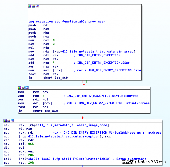Image resolution: width=170 pixels, height=167 pixels.
Task: Click edit icon on the bottom graph block
Action: click(x=9, y=121)
